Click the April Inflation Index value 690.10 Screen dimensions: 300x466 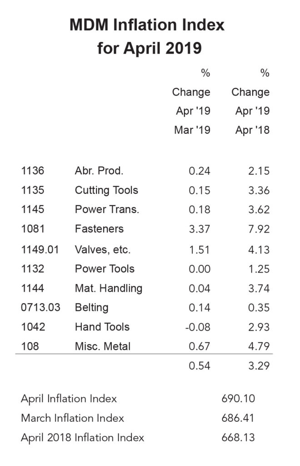coord(237,399)
